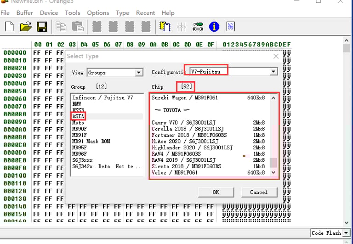353x244 pixels.
Task: Open a file using the folder icon
Action: [25, 27]
